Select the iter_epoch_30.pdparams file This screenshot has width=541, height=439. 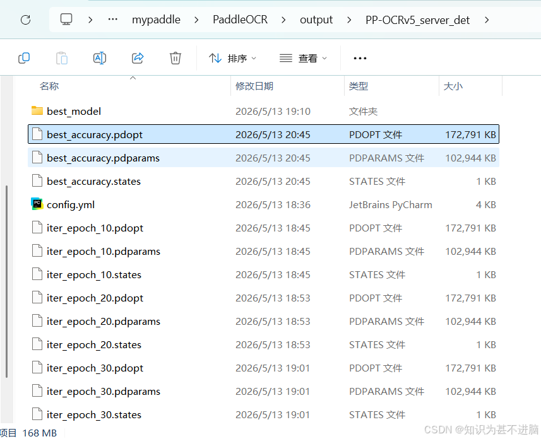coord(264,391)
